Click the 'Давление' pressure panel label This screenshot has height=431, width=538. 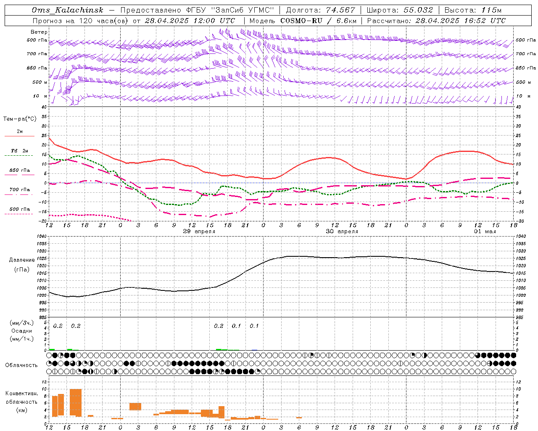click(x=22, y=260)
